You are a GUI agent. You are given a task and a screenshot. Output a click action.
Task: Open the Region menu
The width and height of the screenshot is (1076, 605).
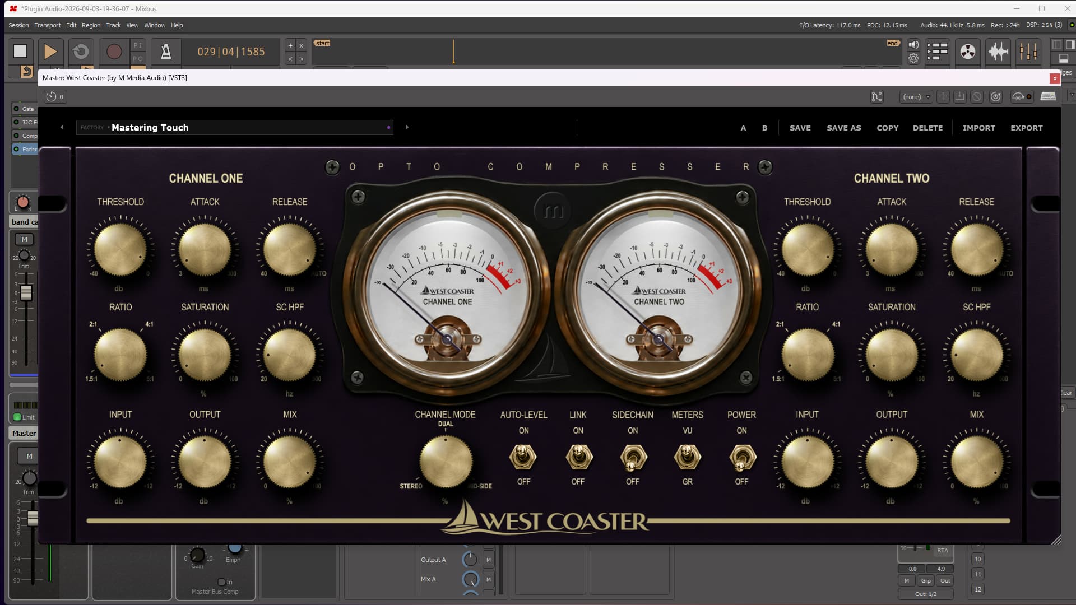click(x=91, y=25)
